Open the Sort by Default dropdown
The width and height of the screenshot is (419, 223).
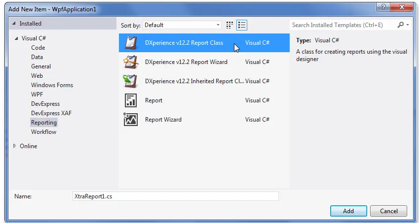click(x=182, y=25)
